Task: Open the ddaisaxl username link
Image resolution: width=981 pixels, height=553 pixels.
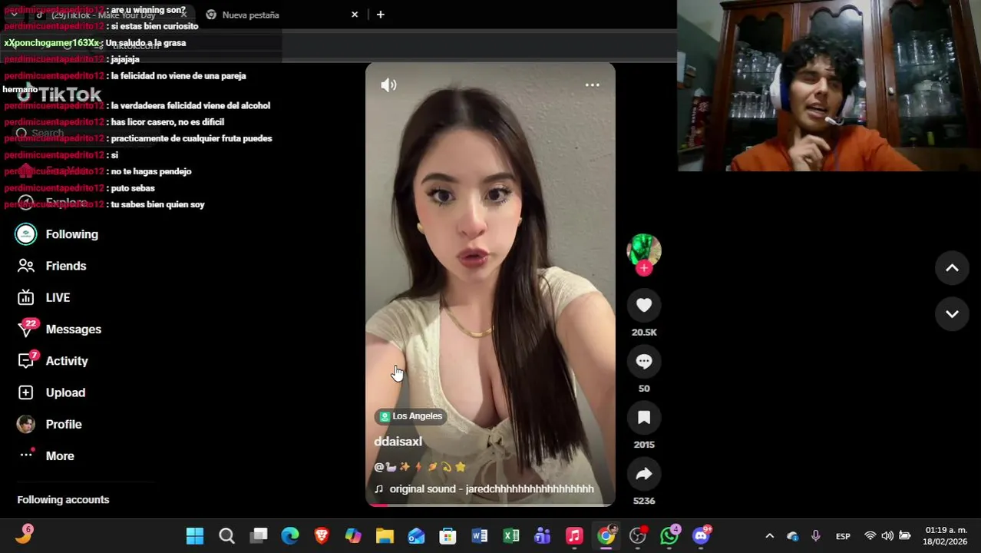Action: [x=398, y=442]
